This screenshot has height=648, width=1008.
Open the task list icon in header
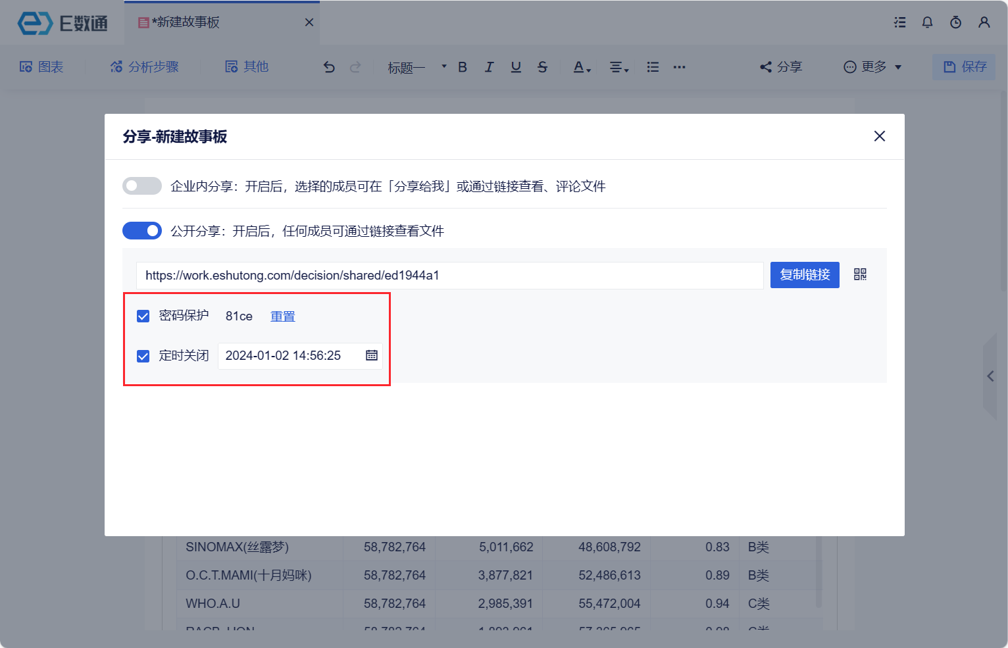pyautogui.click(x=899, y=22)
